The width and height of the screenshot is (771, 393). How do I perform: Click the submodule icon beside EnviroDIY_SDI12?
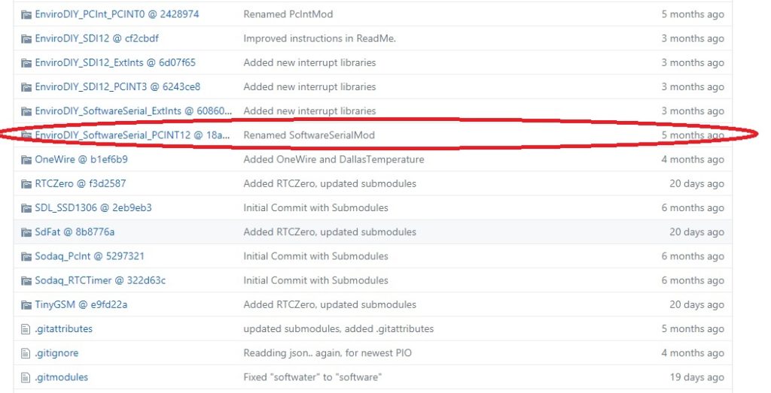coord(26,38)
